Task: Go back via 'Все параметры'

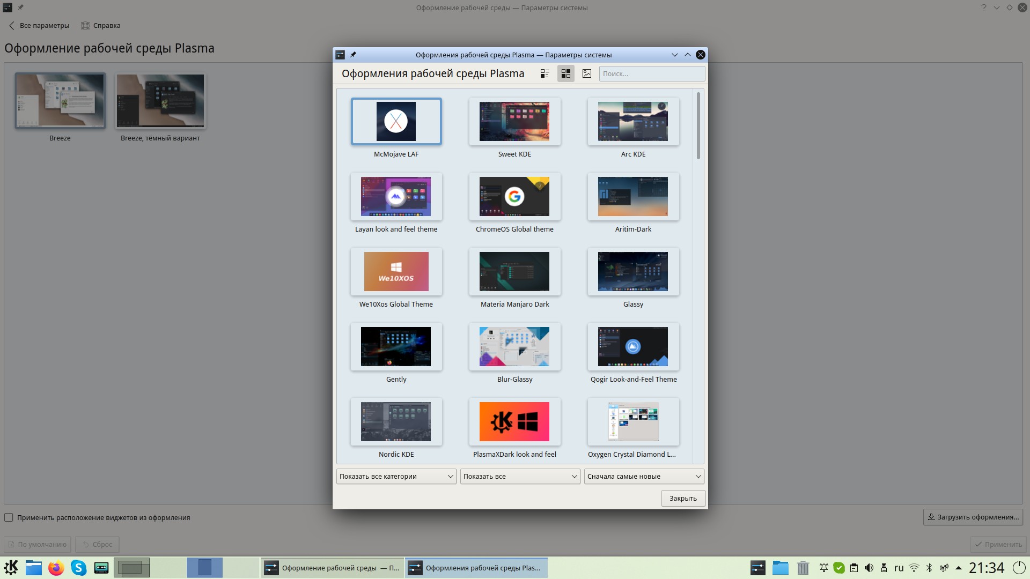Action: [39, 25]
